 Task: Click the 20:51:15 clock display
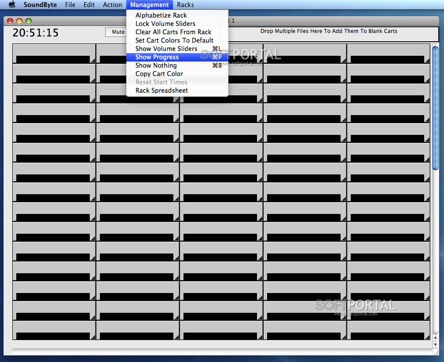[35, 33]
